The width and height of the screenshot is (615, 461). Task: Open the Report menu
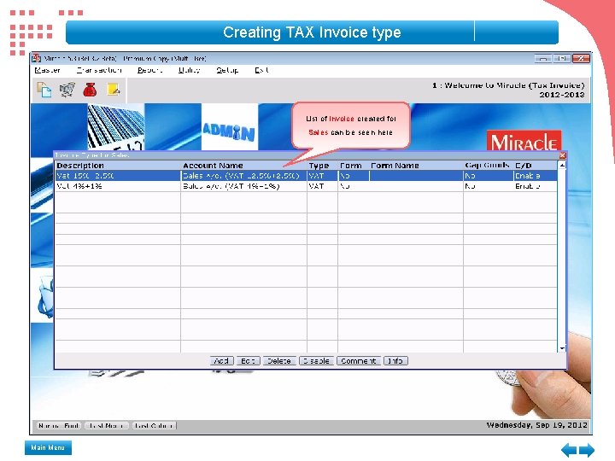(x=149, y=70)
